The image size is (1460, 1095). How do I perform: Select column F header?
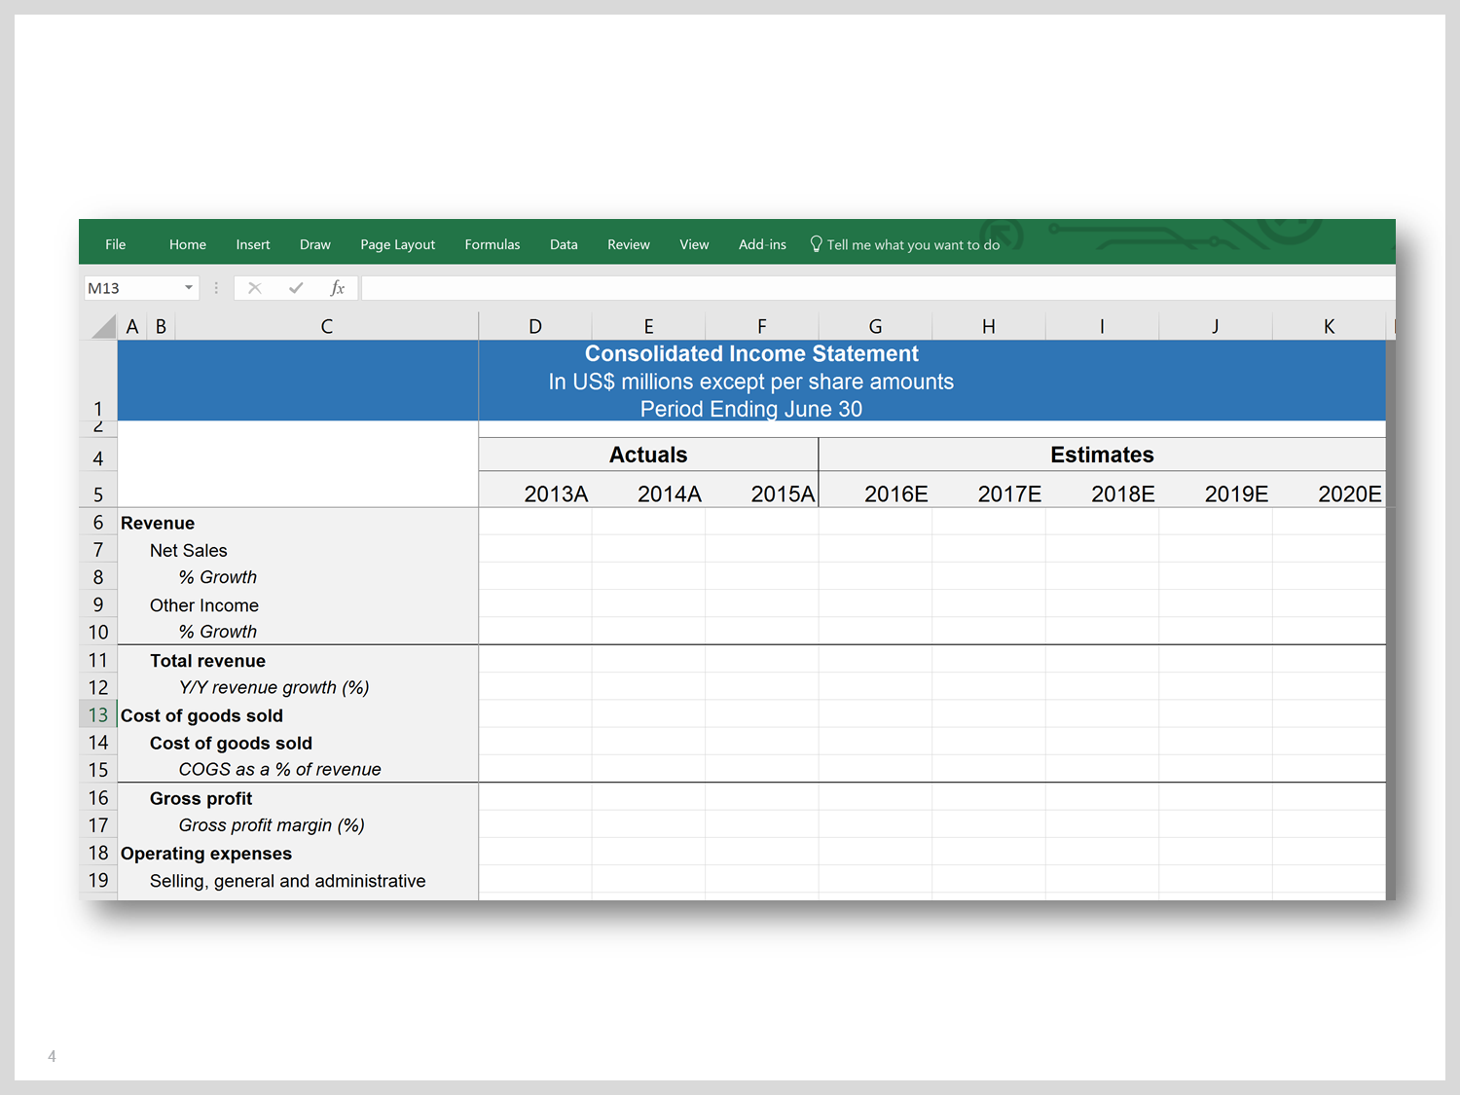pyautogui.click(x=762, y=326)
